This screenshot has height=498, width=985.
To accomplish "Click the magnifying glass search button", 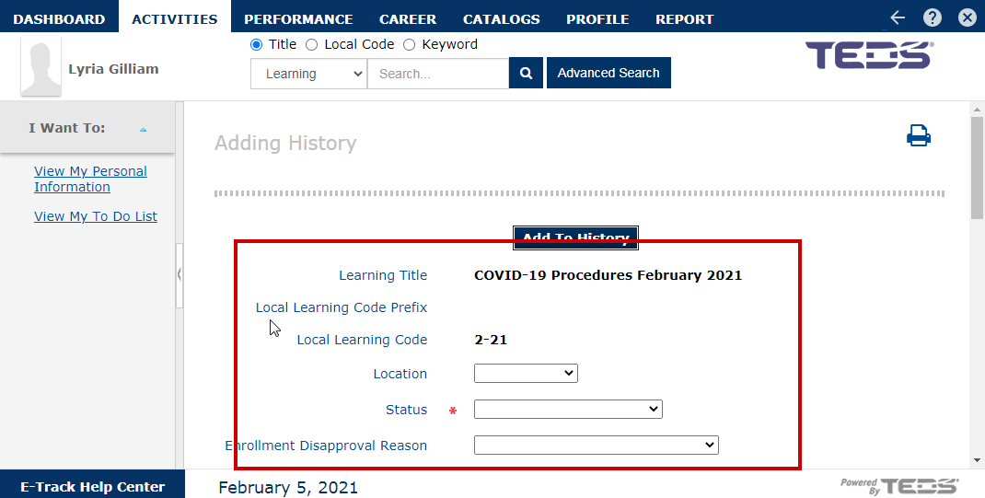I will (526, 74).
